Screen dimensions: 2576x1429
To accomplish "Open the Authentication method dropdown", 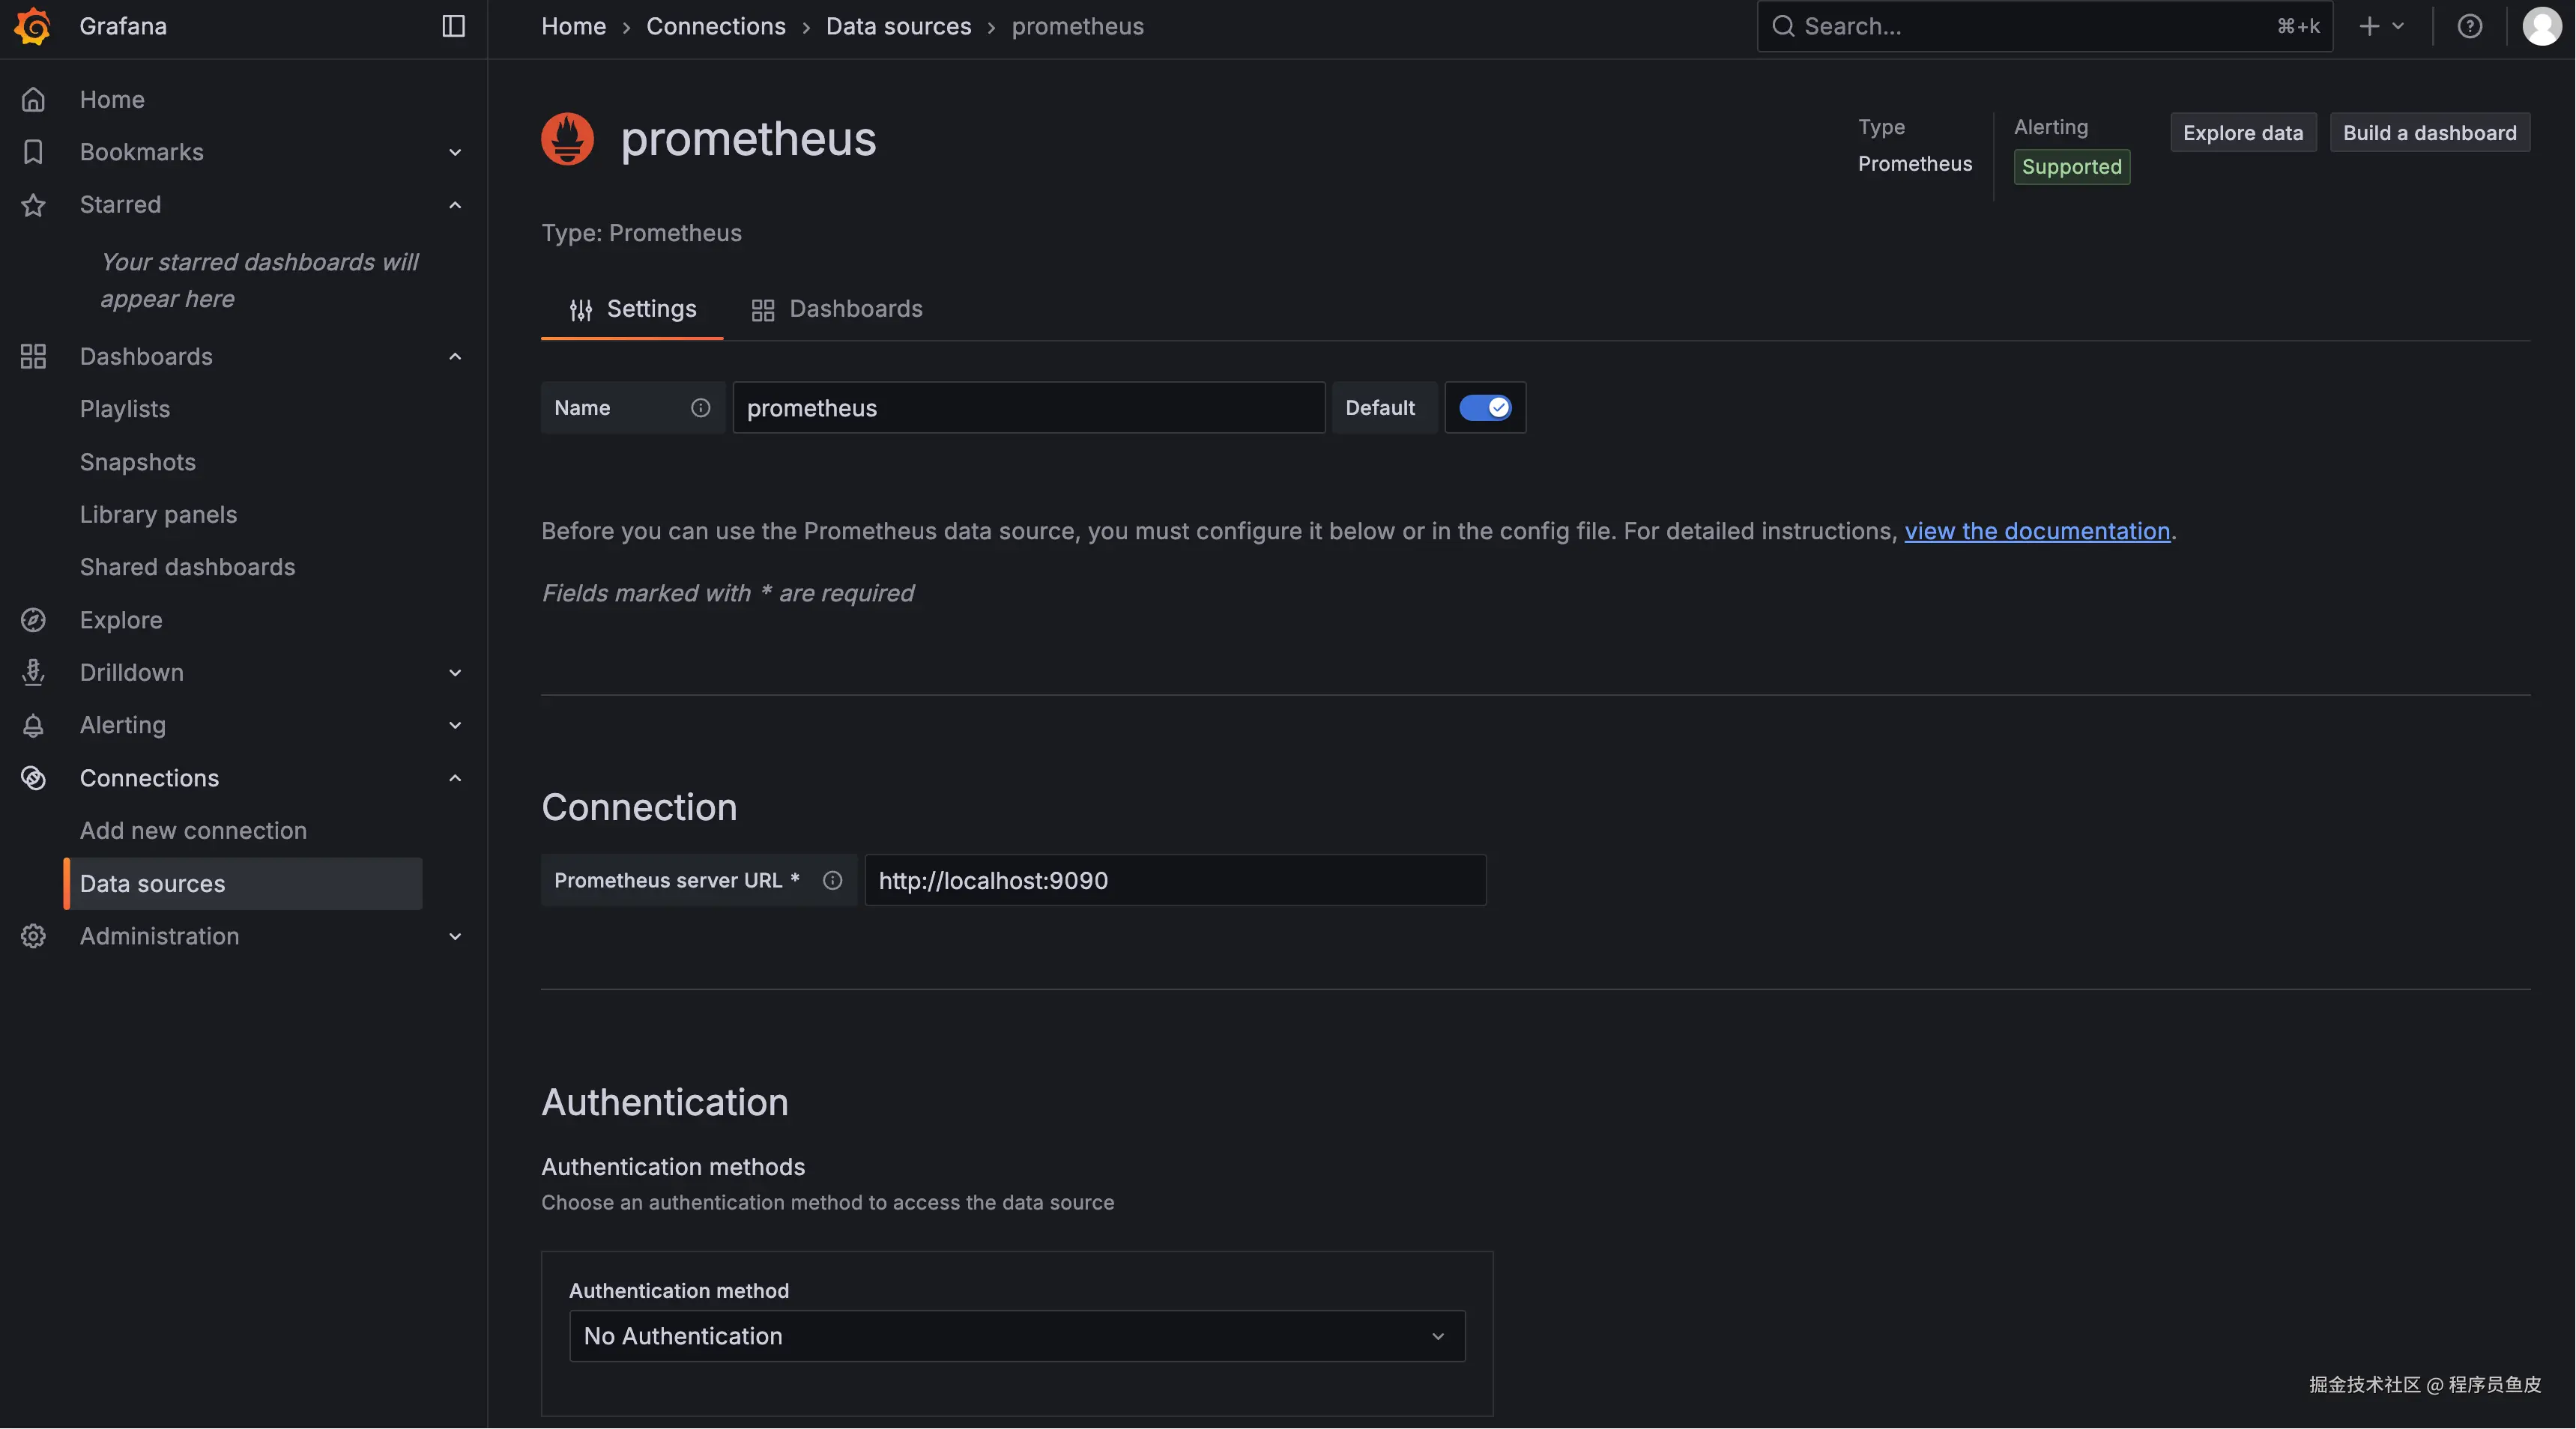I will [x=1016, y=1336].
